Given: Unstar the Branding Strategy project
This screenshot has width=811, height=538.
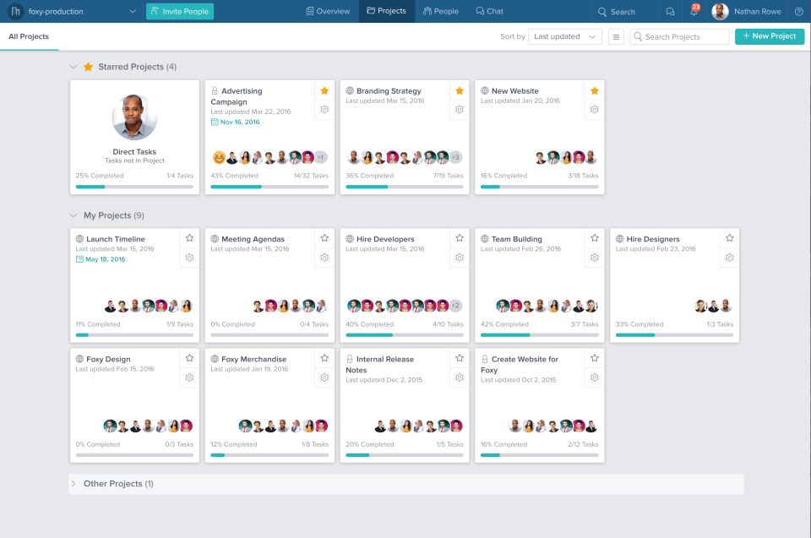Looking at the screenshot, I should coord(460,89).
